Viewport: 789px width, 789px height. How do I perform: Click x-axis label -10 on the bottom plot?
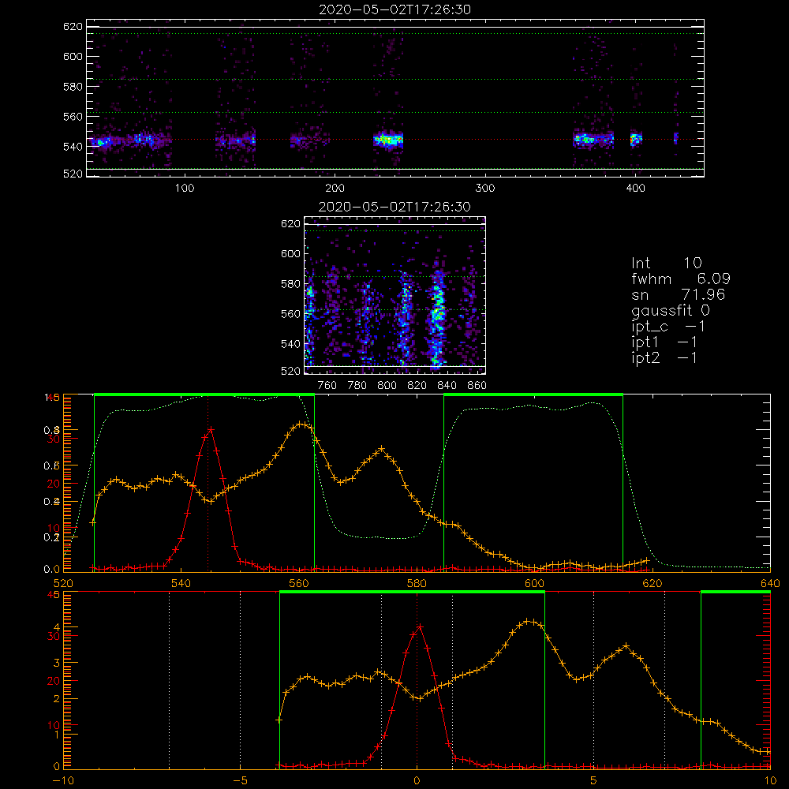[63, 780]
